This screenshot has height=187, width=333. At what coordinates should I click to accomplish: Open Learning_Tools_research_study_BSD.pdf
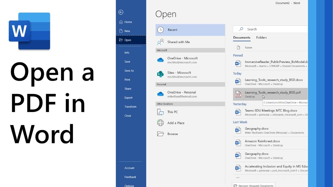(270, 94)
